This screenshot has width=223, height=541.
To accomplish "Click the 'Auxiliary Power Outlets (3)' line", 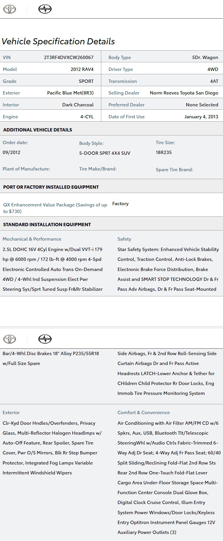I will point(147,532).
